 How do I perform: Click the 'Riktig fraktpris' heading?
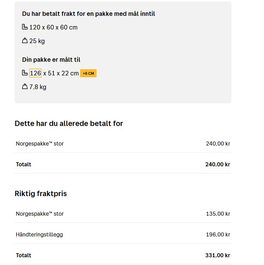click(41, 194)
